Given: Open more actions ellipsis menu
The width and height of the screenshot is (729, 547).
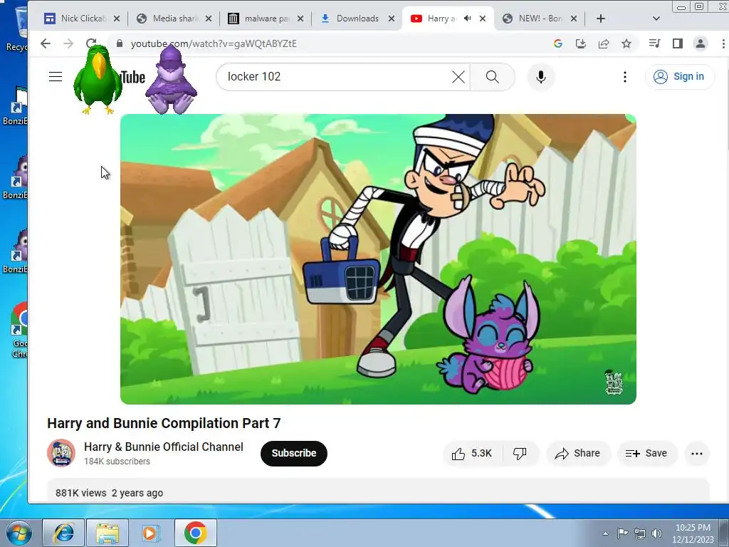Looking at the screenshot, I should click(696, 454).
